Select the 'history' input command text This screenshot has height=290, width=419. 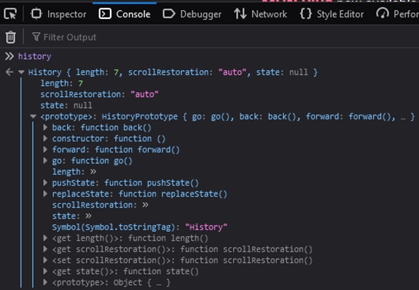(34, 56)
